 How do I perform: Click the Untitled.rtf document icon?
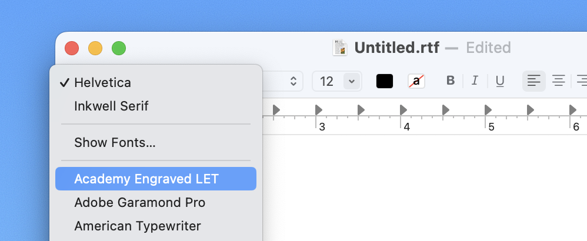tap(340, 48)
